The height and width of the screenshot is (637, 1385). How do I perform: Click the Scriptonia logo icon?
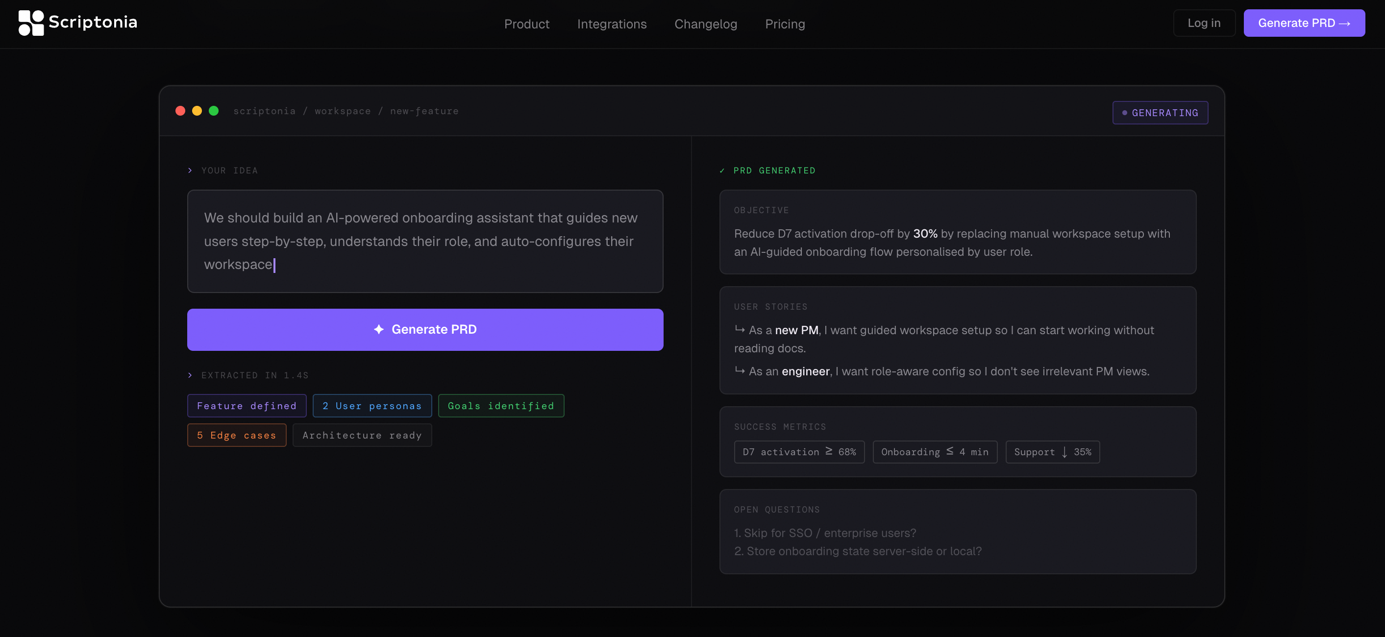31,23
